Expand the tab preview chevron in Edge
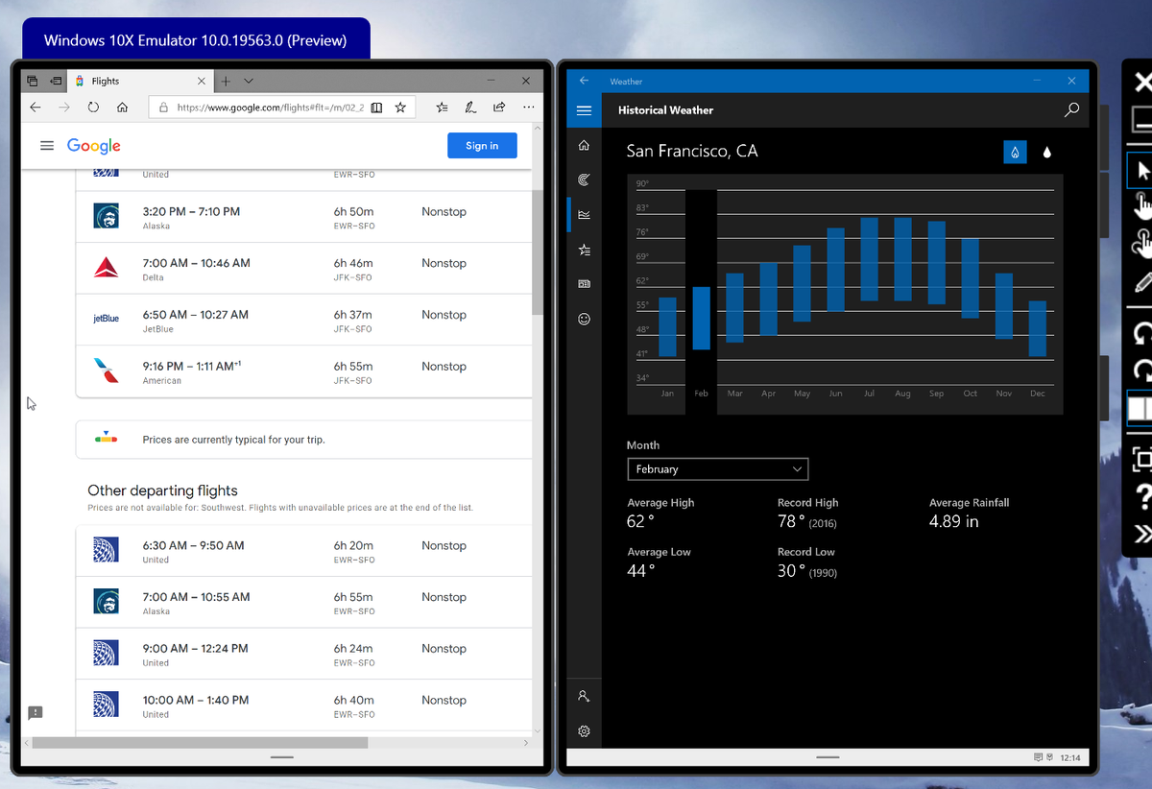This screenshot has width=1152, height=789. 249,82
